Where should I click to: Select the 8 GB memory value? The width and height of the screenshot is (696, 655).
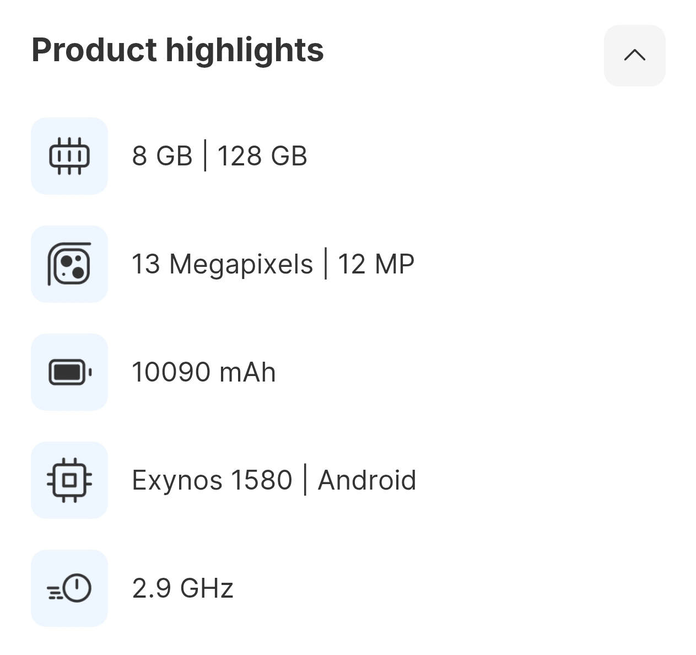(x=162, y=156)
